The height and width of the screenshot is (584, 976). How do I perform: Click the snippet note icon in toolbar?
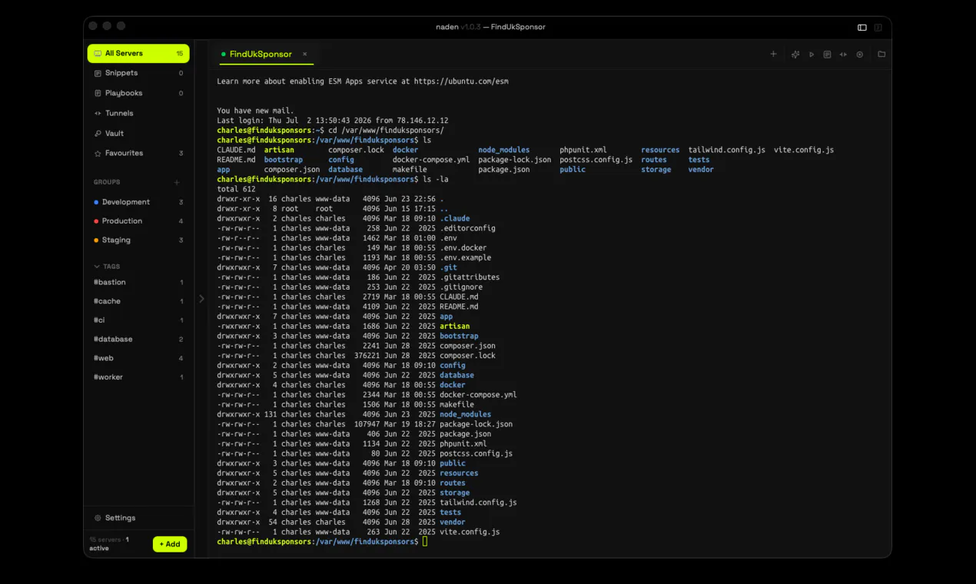(x=827, y=55)
